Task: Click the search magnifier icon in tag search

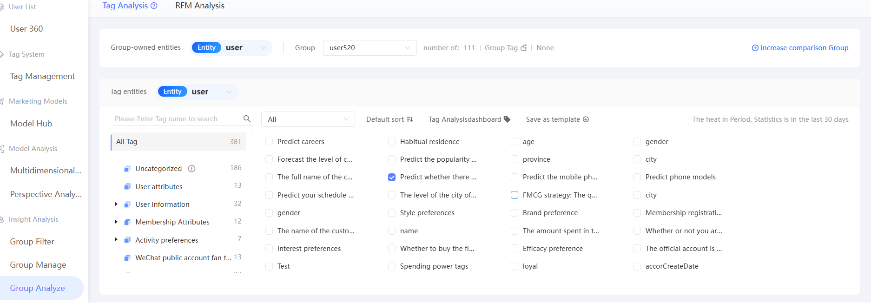Action: pos(247,119)
